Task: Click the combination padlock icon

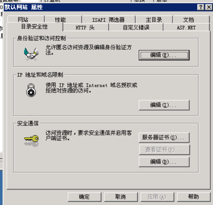Action: tap(31, 90)
